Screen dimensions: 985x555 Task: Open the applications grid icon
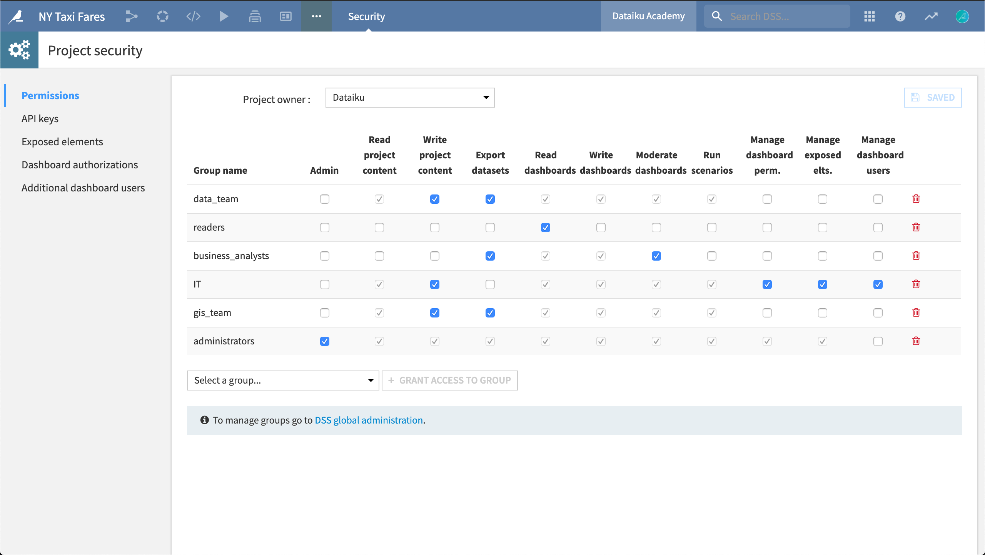870,16
